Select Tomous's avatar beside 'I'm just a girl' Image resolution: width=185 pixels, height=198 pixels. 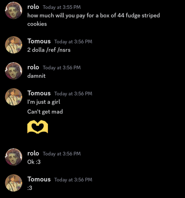point(14,97)
